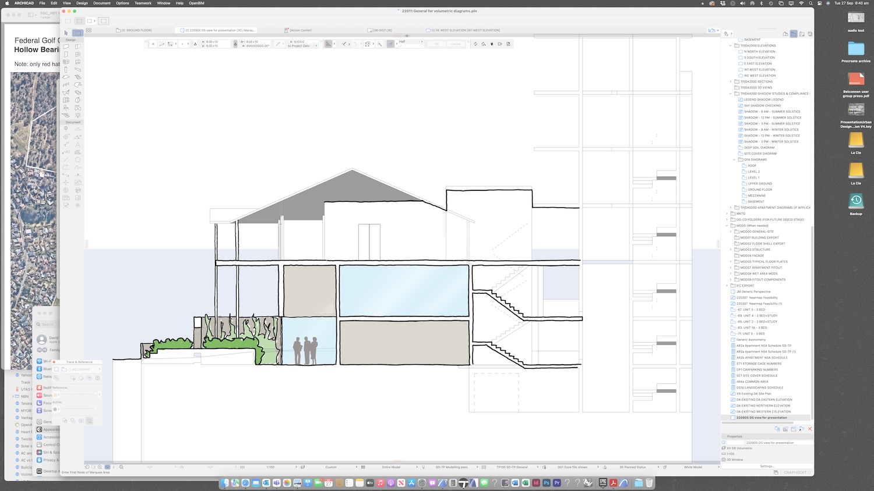Toggle the relative coordinates delta button
Screen dimensions: 874x491
click(x=195, y=44)
